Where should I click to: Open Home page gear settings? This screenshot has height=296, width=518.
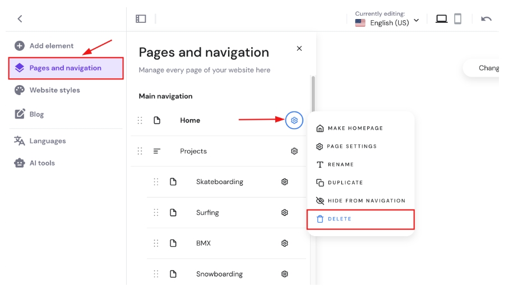pos(294,120)
